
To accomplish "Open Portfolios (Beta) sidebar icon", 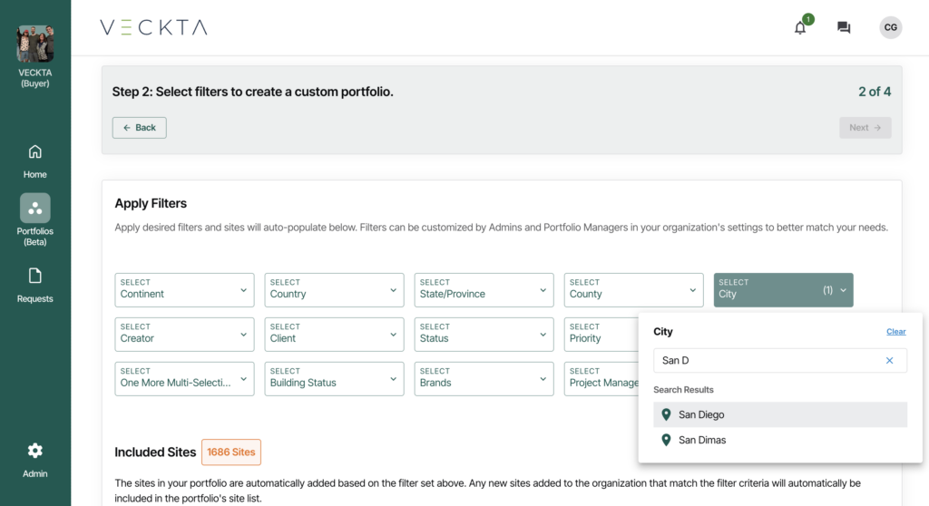I will point(35,208).
